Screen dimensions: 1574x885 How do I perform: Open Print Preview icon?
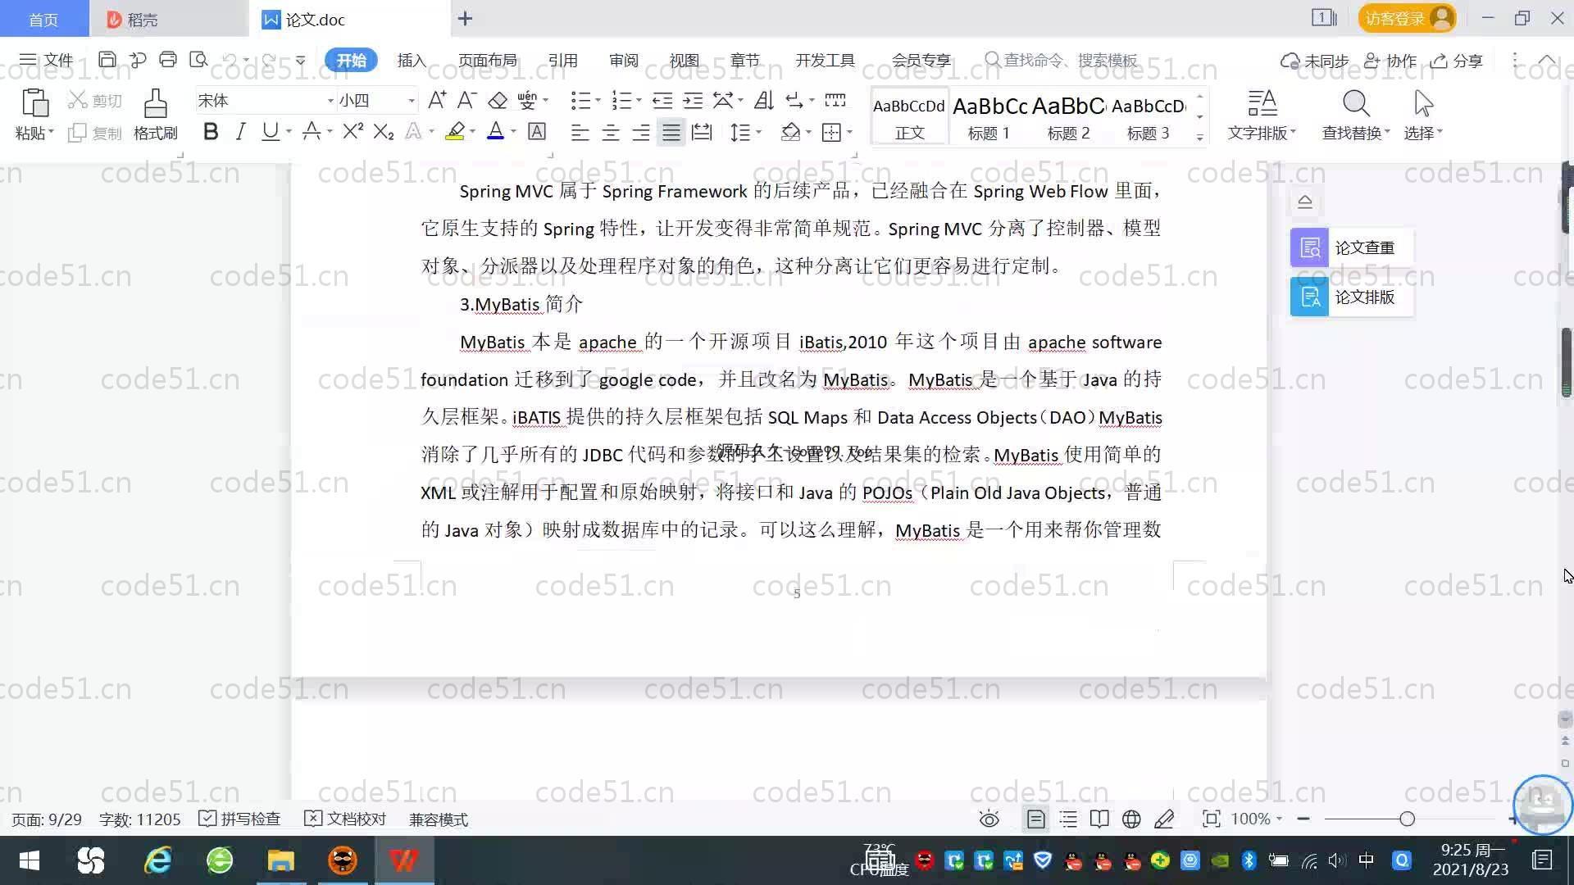pyautogui.click(x=198, y=60)
